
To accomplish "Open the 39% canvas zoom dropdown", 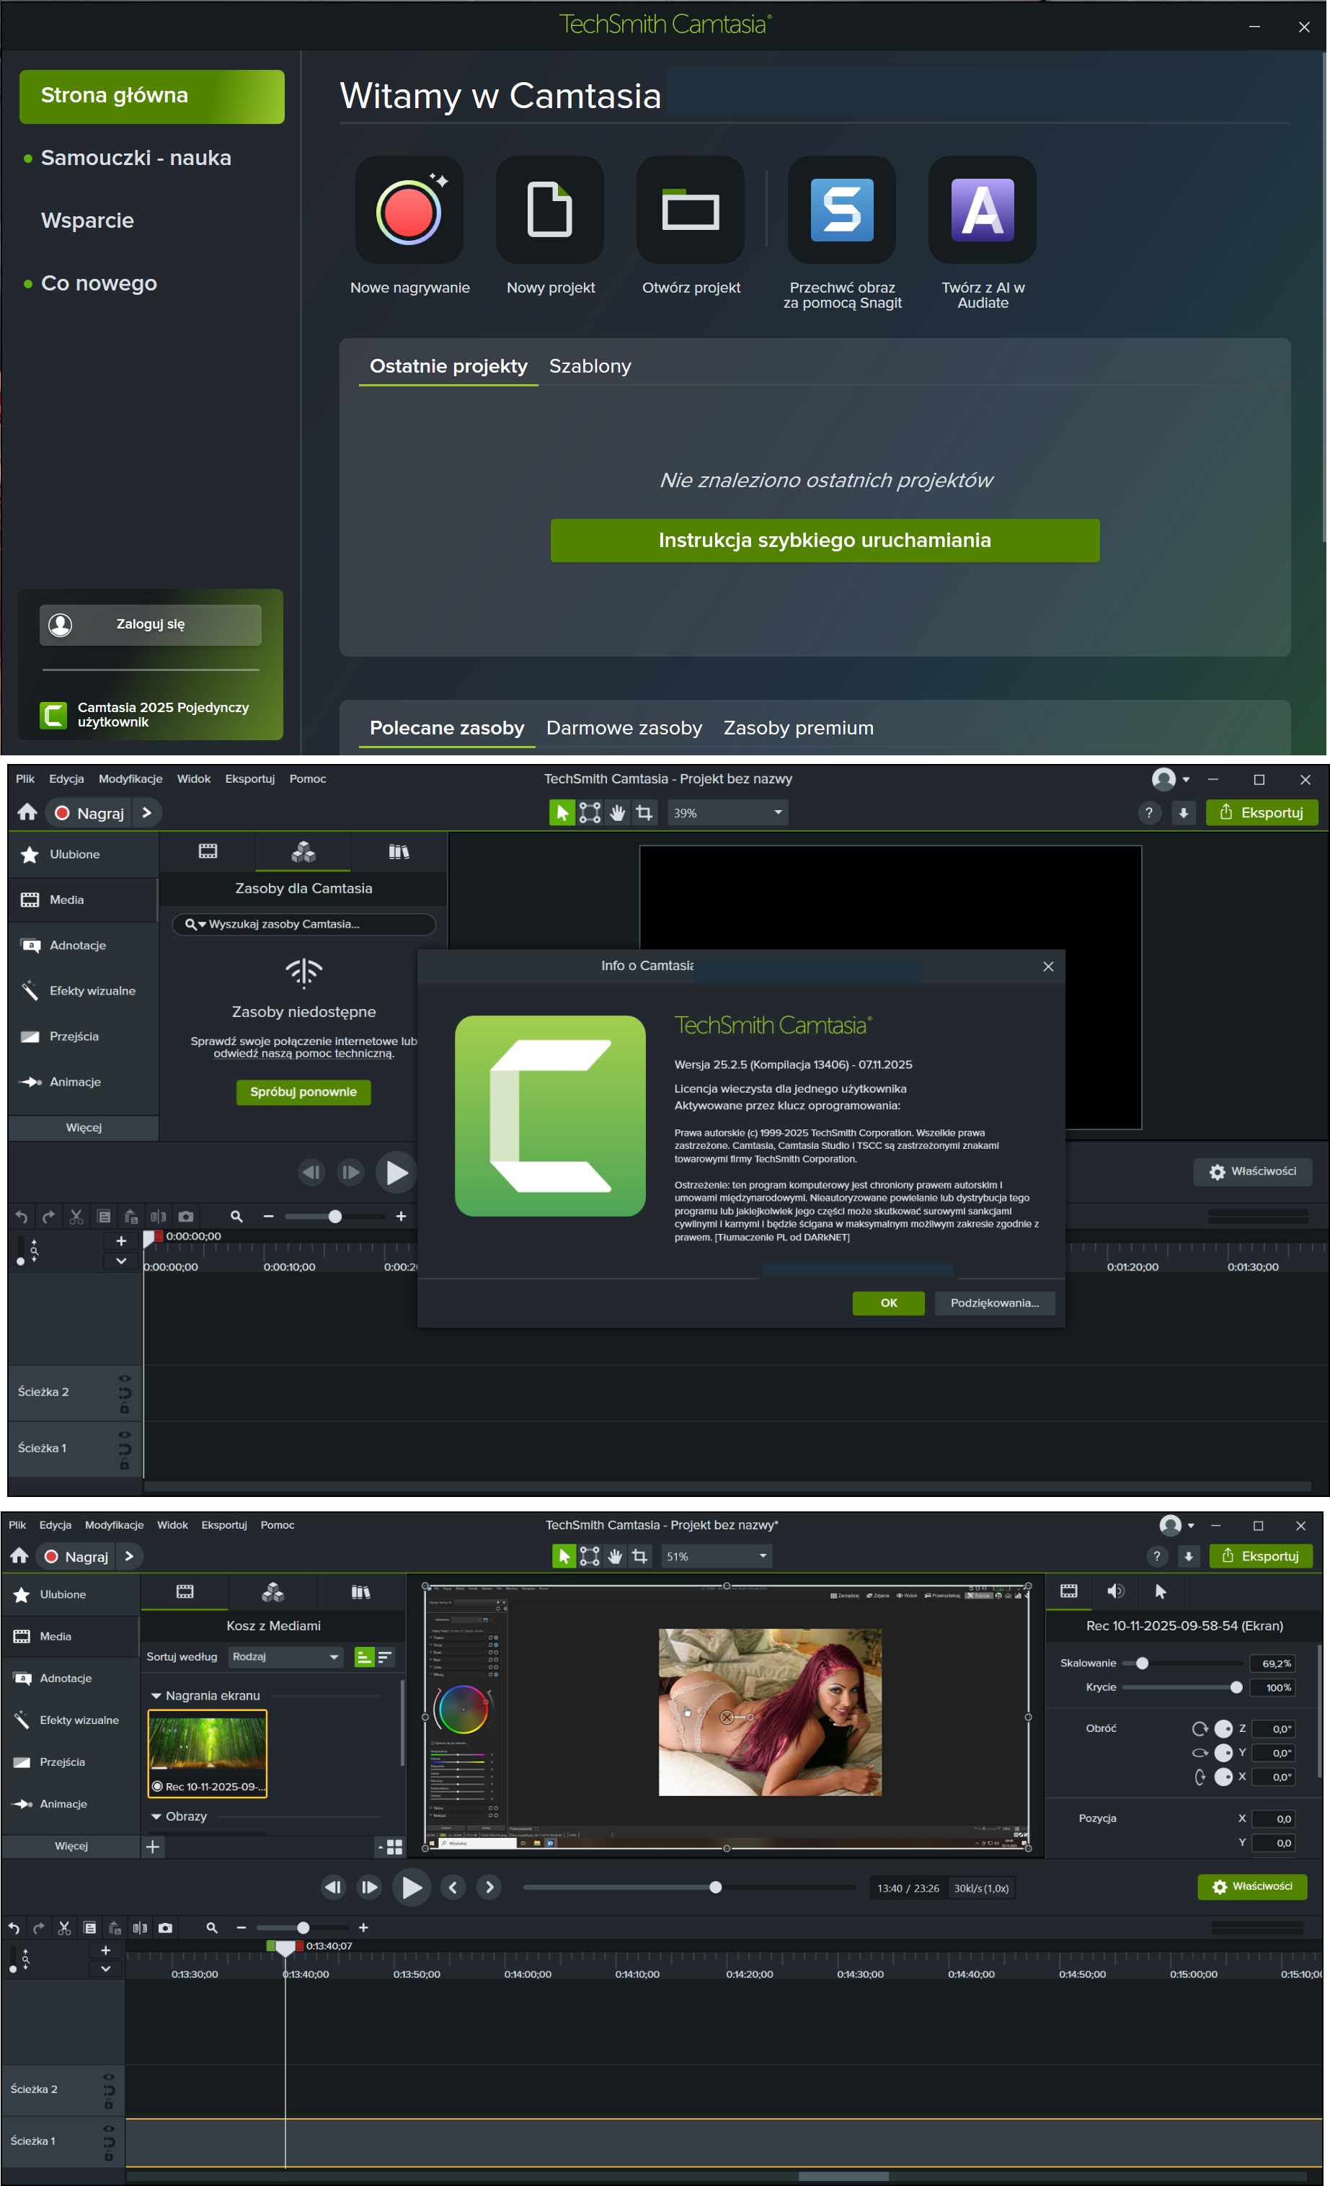I will pyautogui.click(x=727, y=813).
